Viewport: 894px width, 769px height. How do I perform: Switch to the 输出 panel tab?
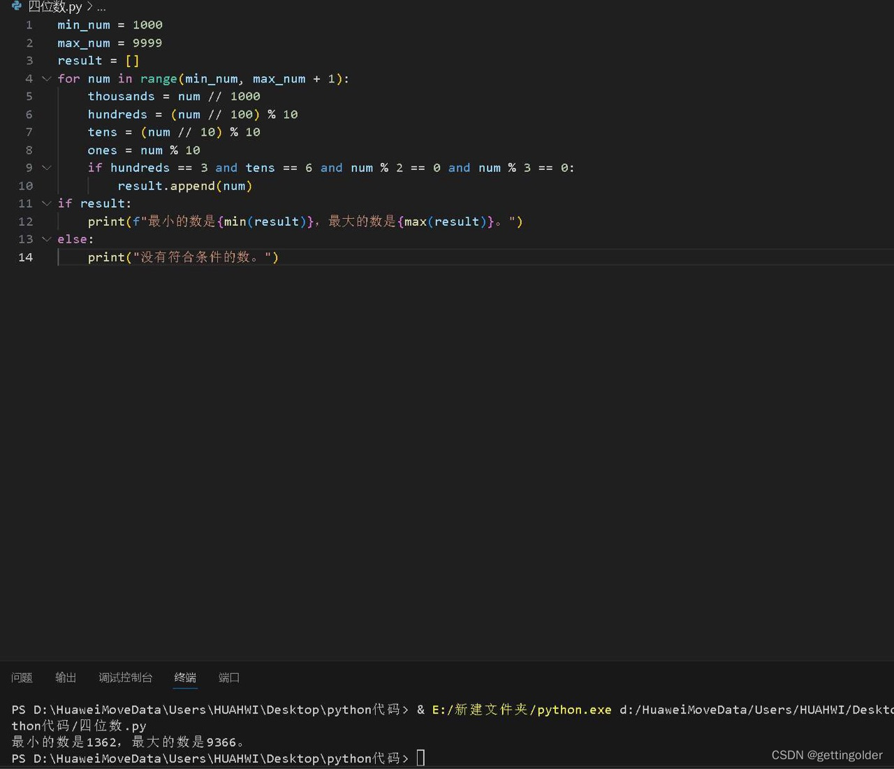pos(66,677)
